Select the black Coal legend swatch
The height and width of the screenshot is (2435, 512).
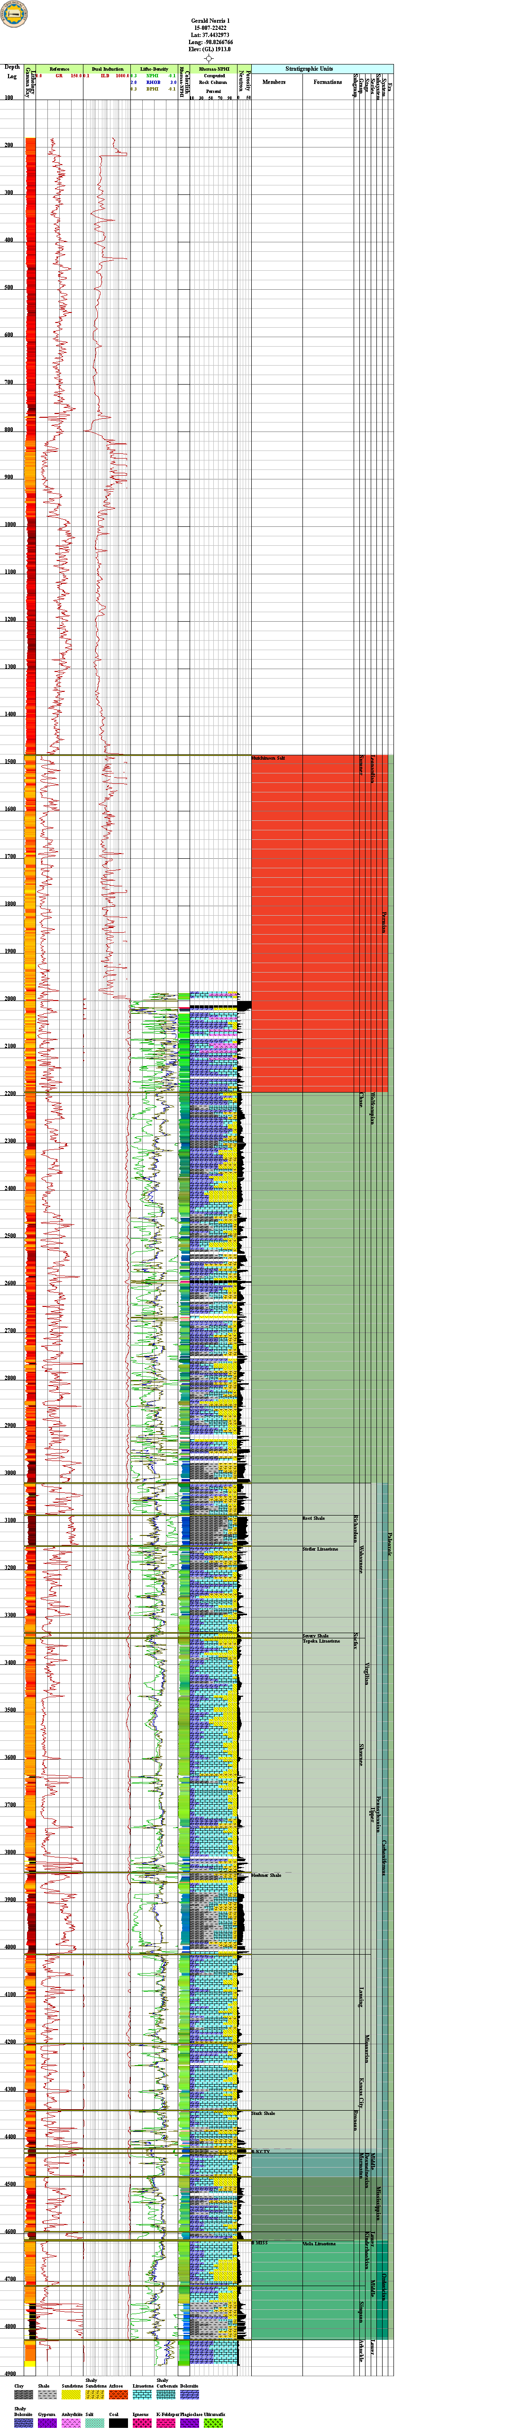point(118,2423)
